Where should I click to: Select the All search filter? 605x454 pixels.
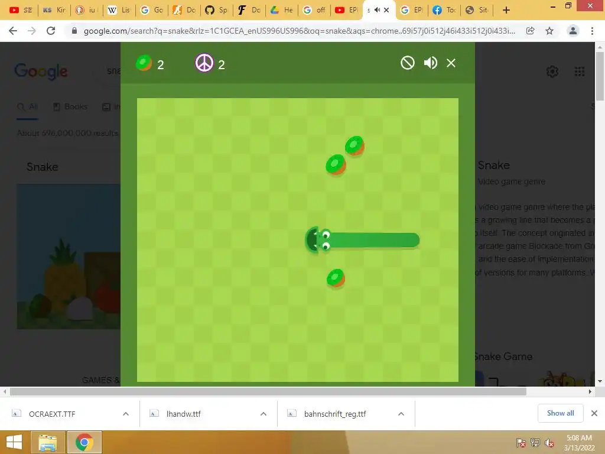27,106
